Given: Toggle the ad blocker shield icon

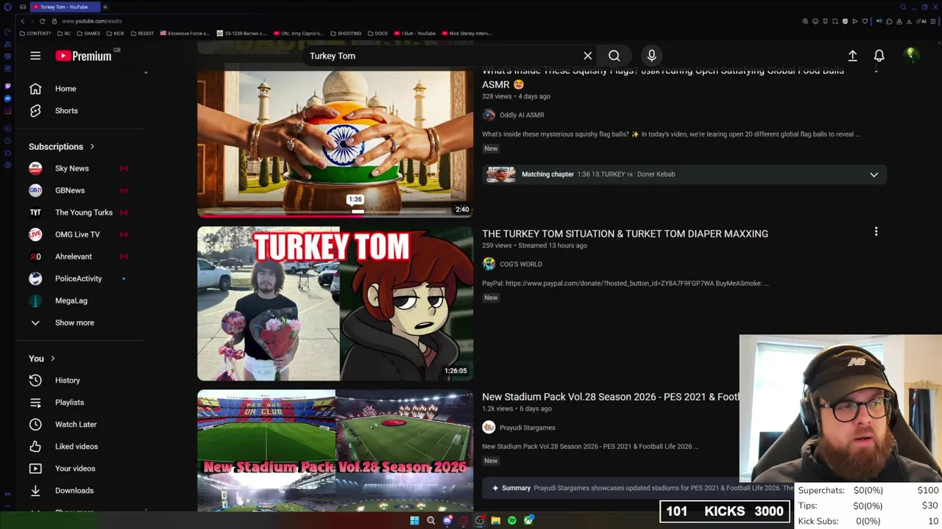Looking at the screenshot, I should (x=845, y=21).
